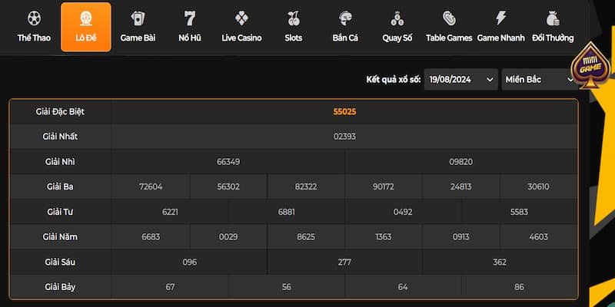
Task: Select the Slots cherry icon
Action: pos(293,18)
